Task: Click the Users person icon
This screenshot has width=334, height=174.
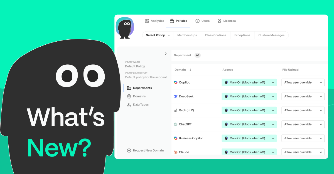Action: [x=197, y=21]
